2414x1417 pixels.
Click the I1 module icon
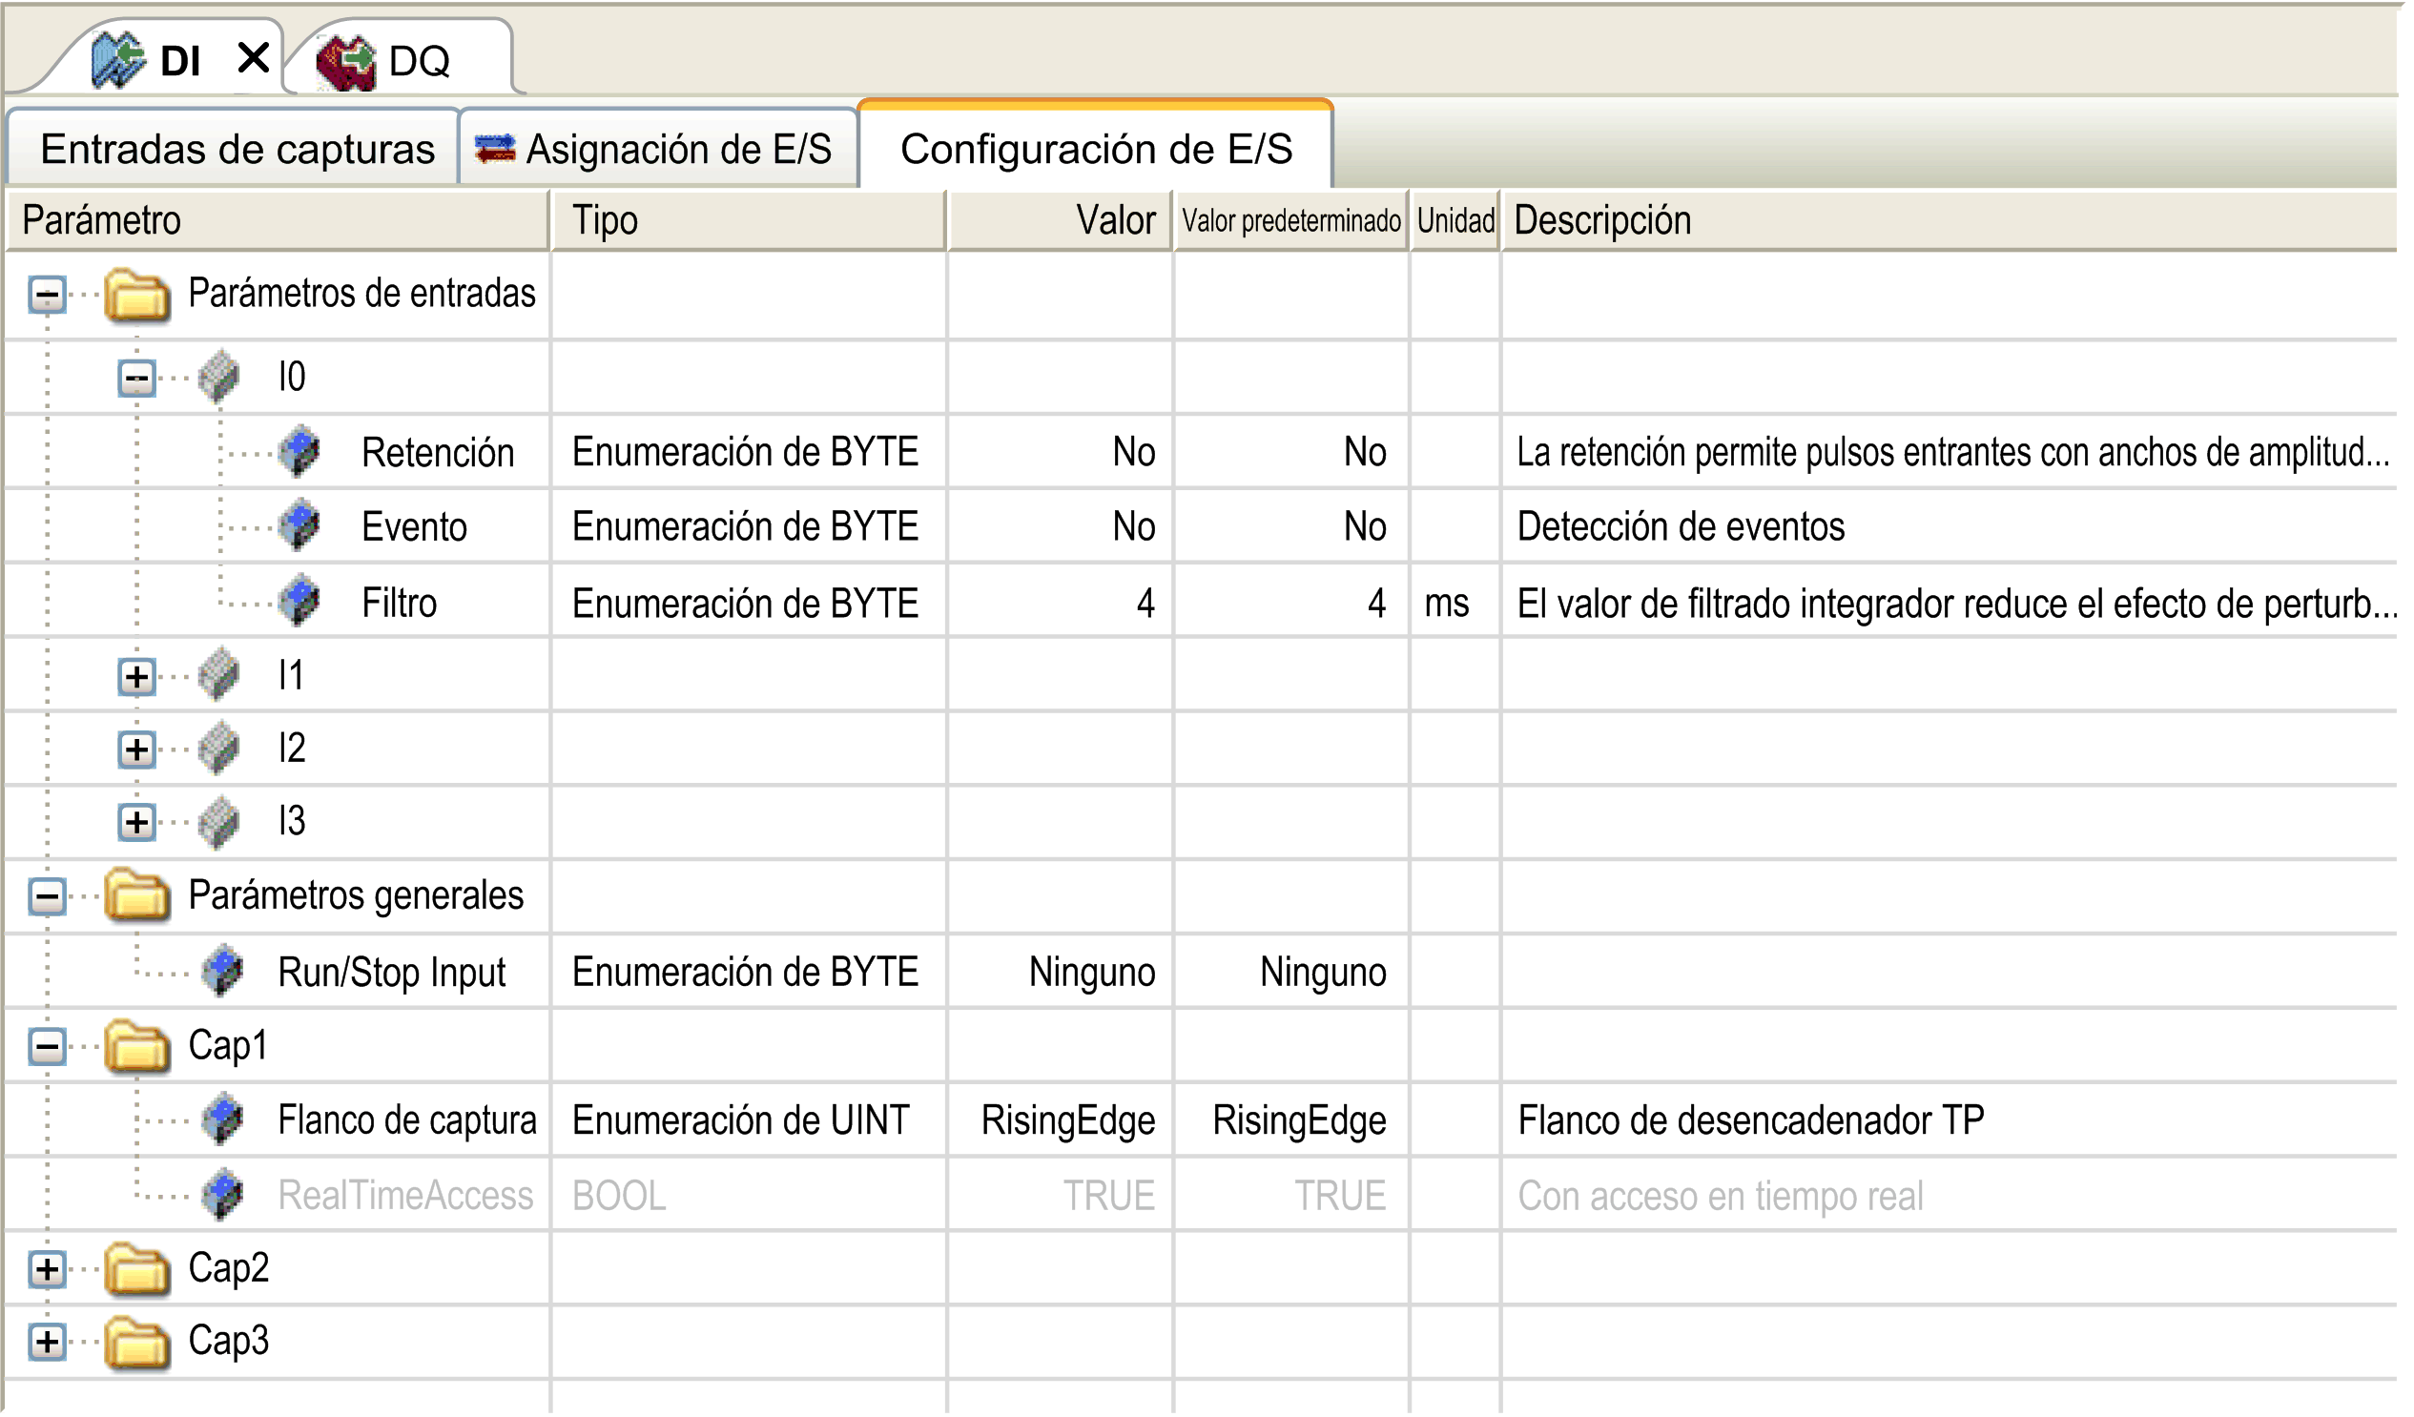(218, 674)
